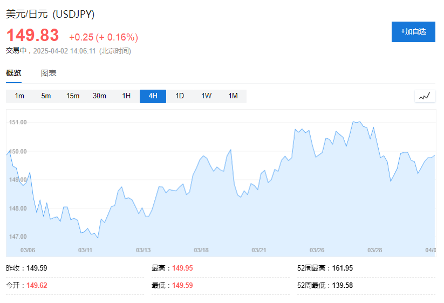Screen dimensions: 444x303
Task: Switch to the 概览 tab
Action: (x=14, y=73)
